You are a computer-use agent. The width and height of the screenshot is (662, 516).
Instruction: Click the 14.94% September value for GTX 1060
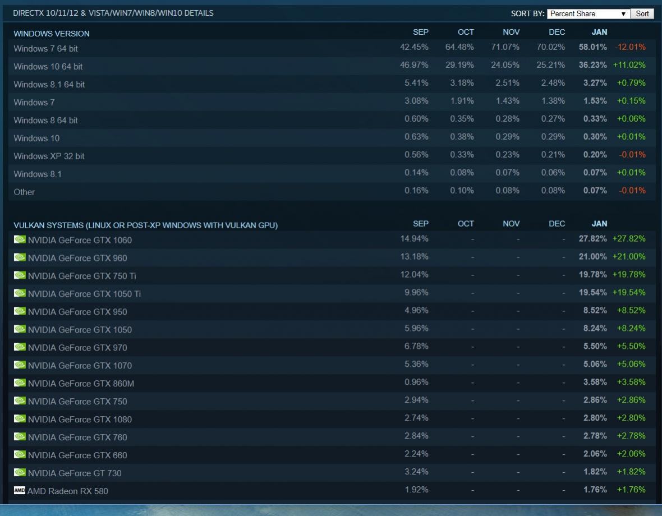(414, 238)
